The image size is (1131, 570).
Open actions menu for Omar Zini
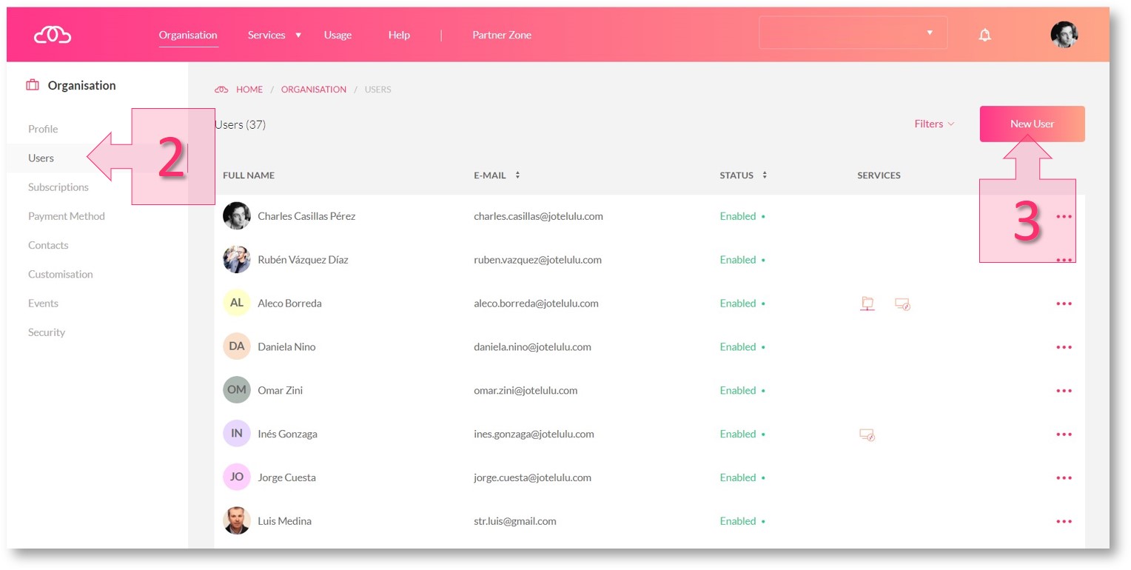tap(1064, 391)
